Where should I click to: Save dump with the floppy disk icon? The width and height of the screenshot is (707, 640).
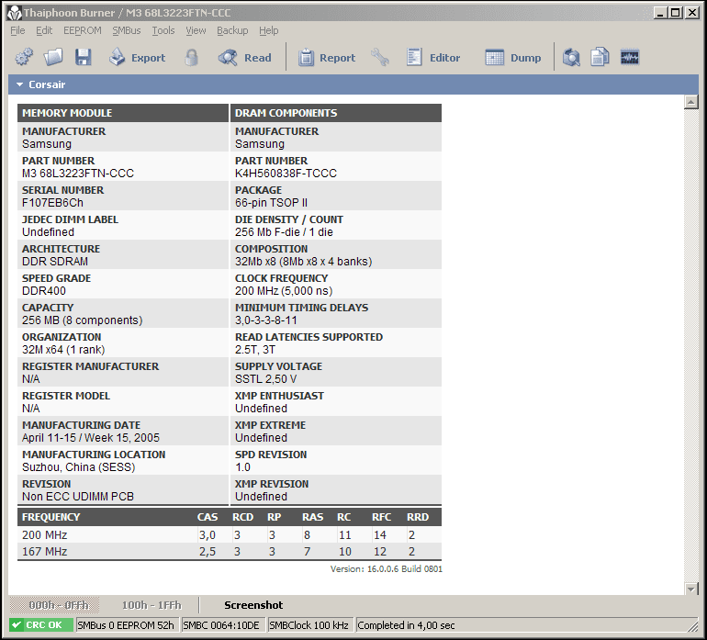point(83,57)
